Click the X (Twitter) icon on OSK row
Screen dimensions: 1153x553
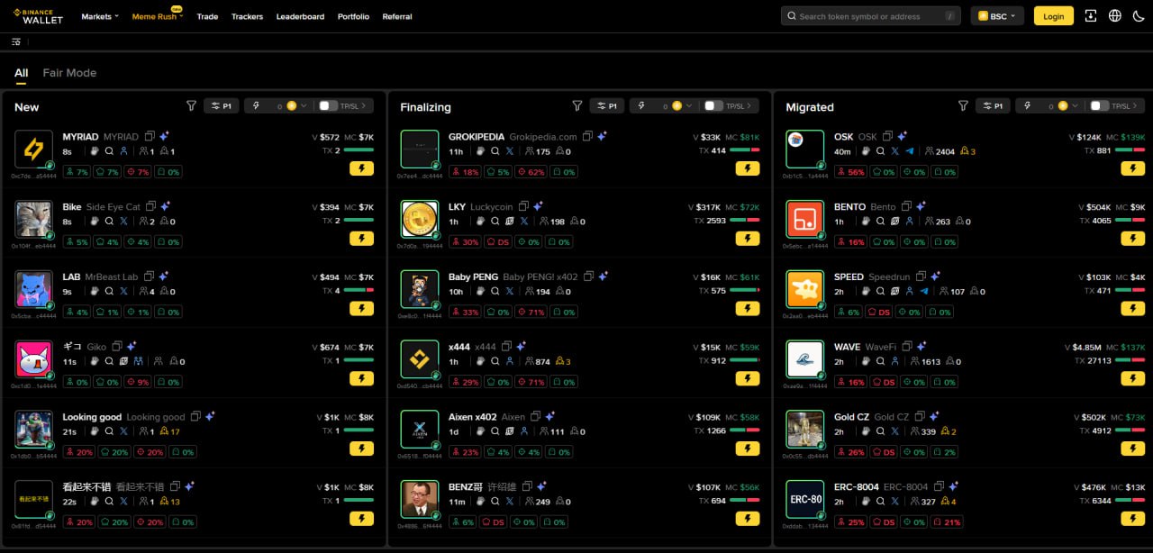(x=894, y=151)
